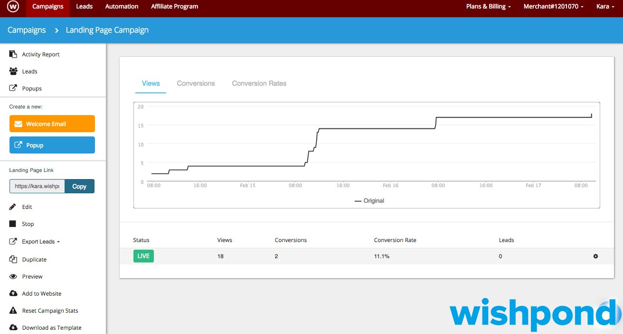Click the Leads people icon in sidebar
The height and width of the screenshot is (334, 623).
pos(13,72)
